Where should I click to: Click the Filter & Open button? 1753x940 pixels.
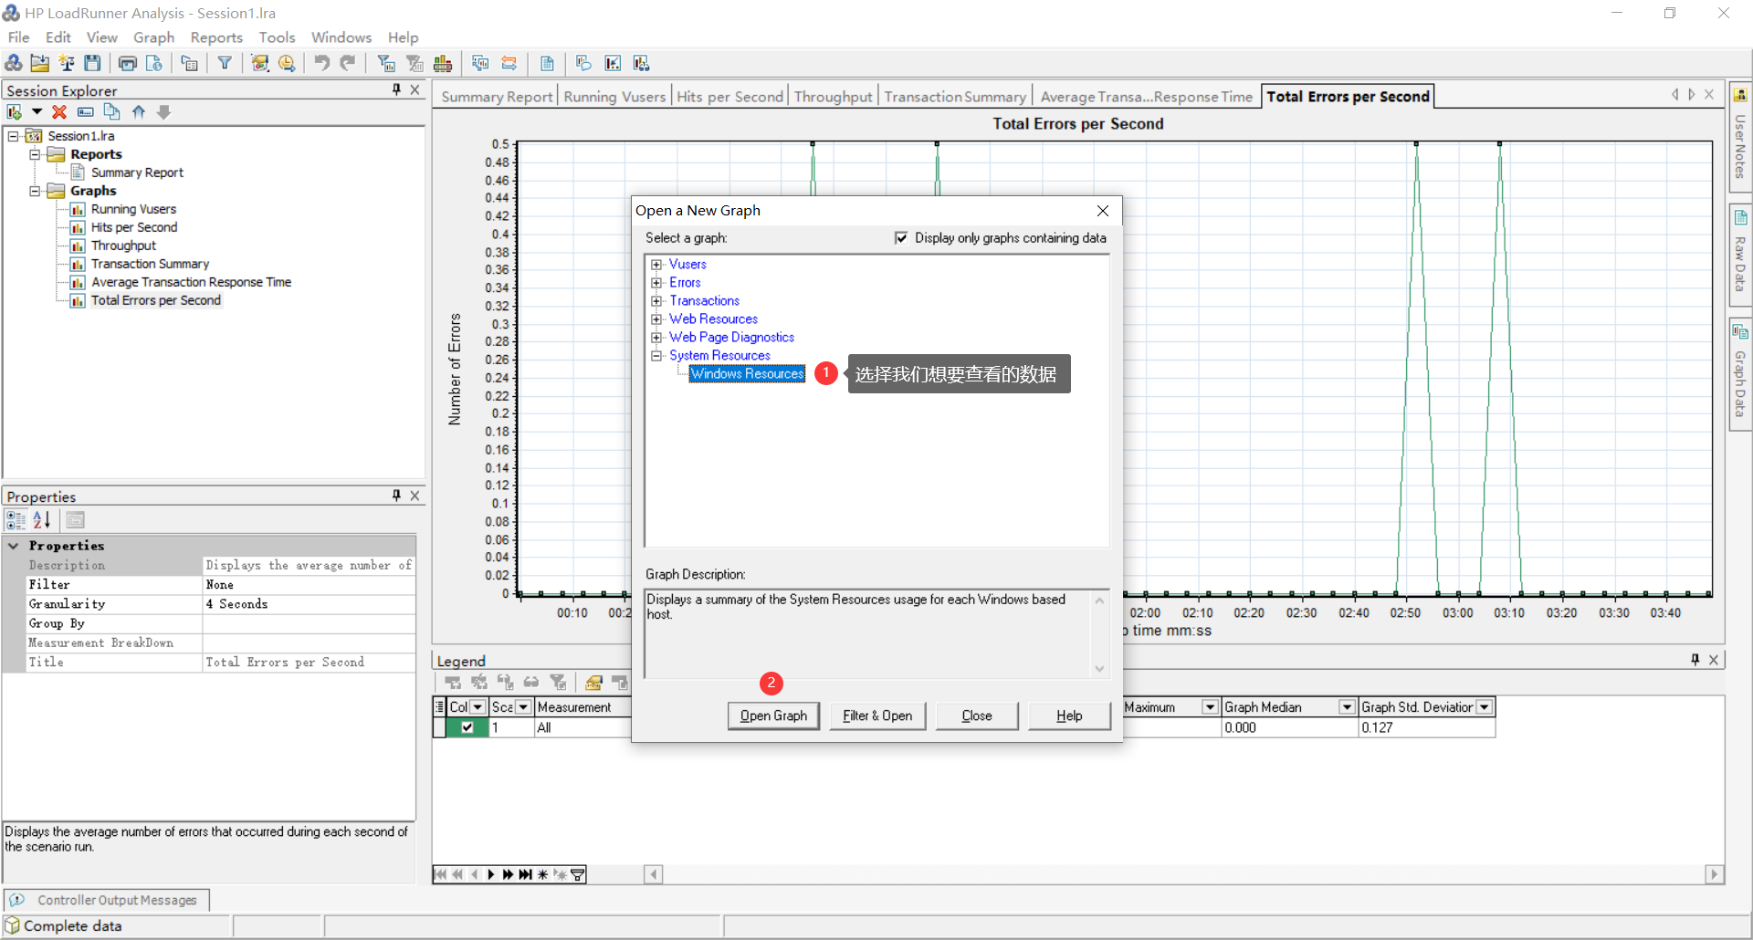(877, 716)
